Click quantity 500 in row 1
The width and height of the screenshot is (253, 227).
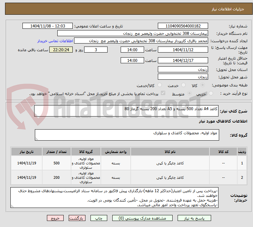click(x=57, y=163)
